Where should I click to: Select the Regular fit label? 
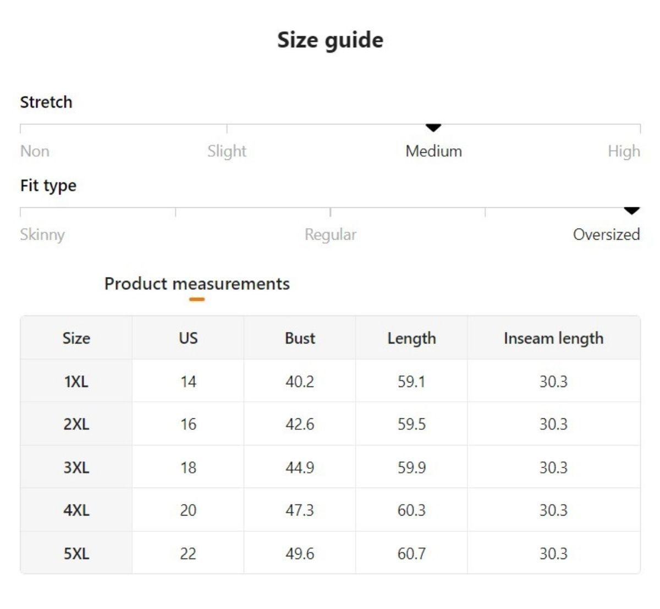tap(330, 235)
